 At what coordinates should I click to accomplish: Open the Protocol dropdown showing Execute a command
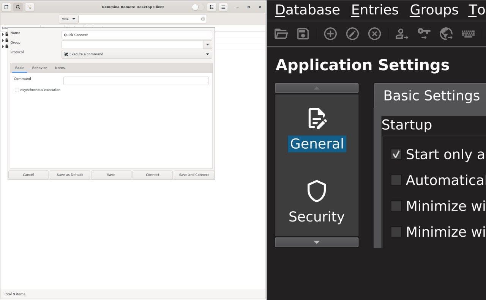(x=137, y=54)
